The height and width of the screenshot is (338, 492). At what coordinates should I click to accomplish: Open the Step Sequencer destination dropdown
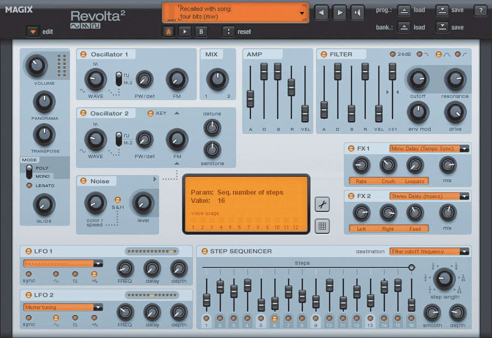click(429, 252)
